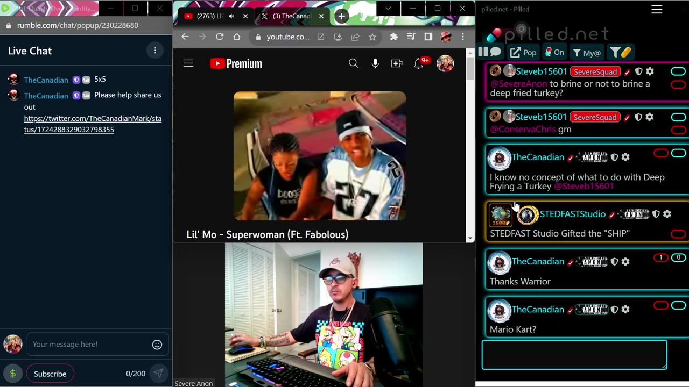The width and height of the screenshot is (689, 387).
Task: Click the Rumble Subscribe button
Action: click(x=50, y=374)
